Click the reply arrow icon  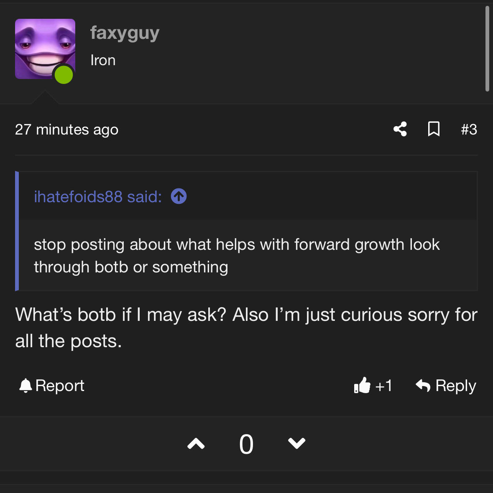coord(423,386)
